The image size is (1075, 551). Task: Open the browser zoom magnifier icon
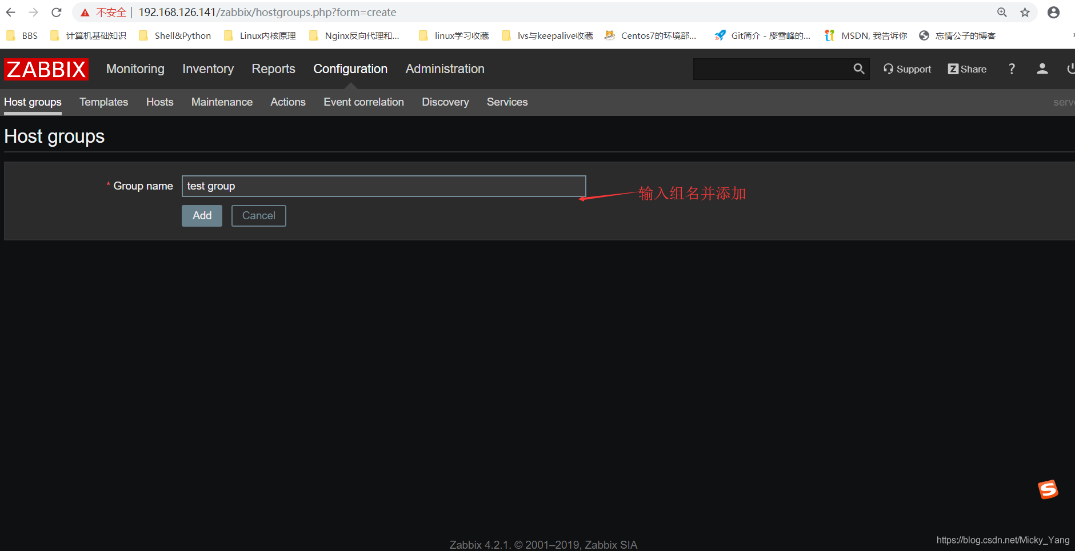(1002, 12)
